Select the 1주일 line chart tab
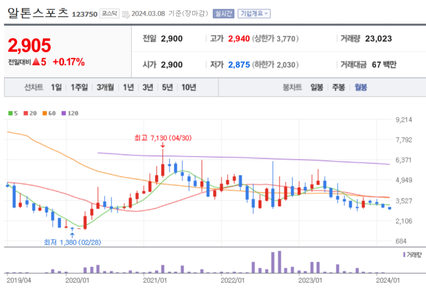The height and width of the screenshot is (289, 426). [x=79, y=87]
